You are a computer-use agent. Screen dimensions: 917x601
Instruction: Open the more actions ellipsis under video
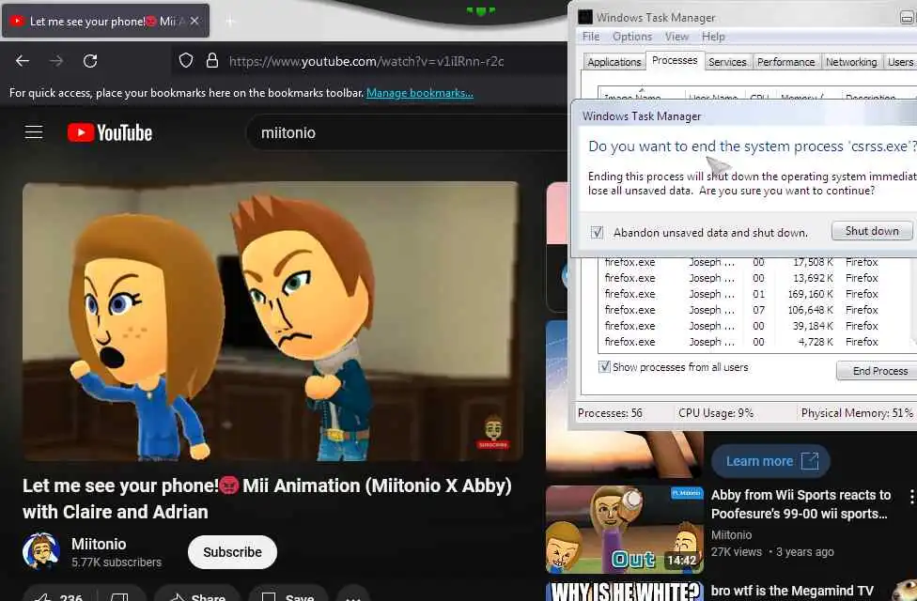coord(353,594)
